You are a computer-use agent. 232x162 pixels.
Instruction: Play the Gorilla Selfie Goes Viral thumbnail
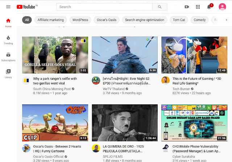point(55,55)
